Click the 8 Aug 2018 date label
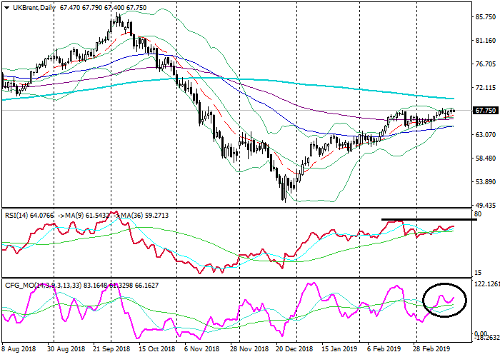The height and width of the screenshot is (357, 500). coord(20,350)
